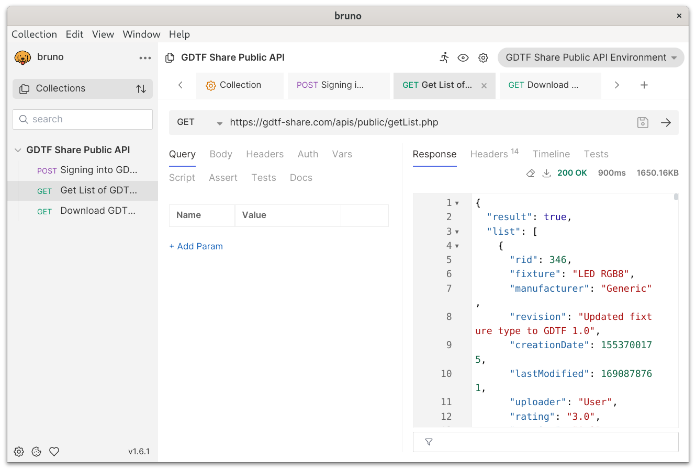Screen dimensions: 696x471
Task: Switch to the response Tests tab next to Timeline
Action: pyautogui.click(x=596, y=154)
